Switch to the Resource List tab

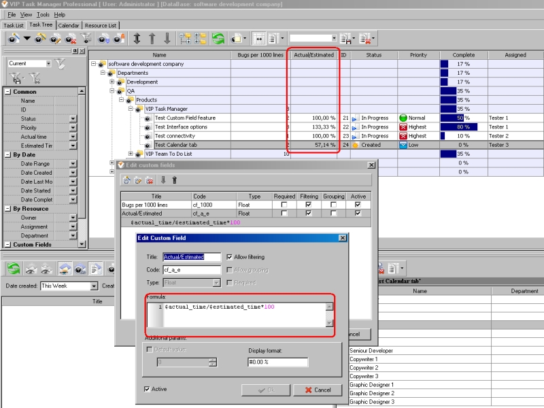[101, 25]
